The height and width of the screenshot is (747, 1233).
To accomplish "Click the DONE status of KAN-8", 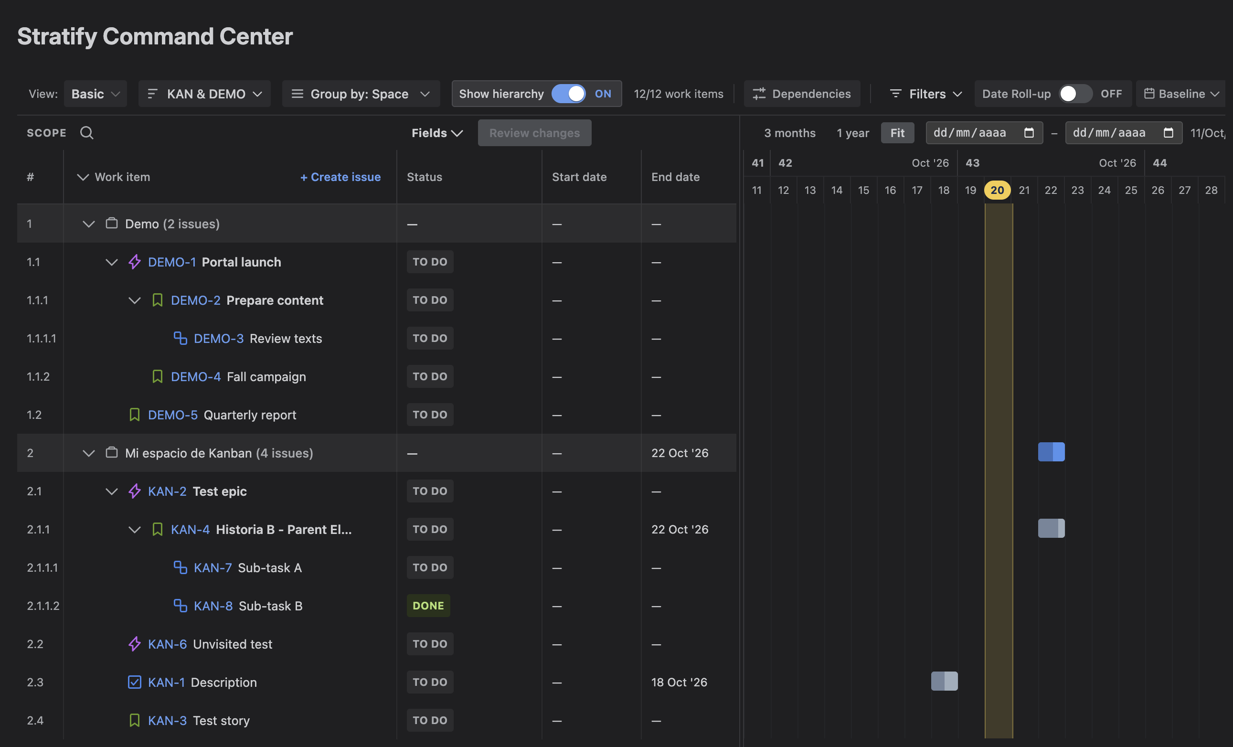I will coord(428,606).
